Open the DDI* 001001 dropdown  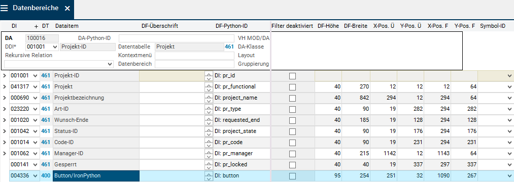(55, 47)
